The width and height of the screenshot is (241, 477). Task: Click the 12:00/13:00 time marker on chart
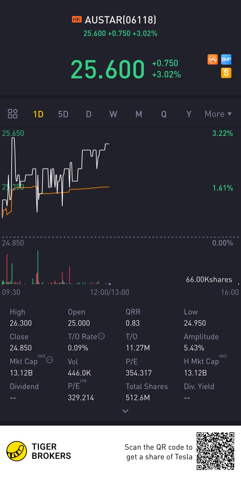click(x=110, y=292)
